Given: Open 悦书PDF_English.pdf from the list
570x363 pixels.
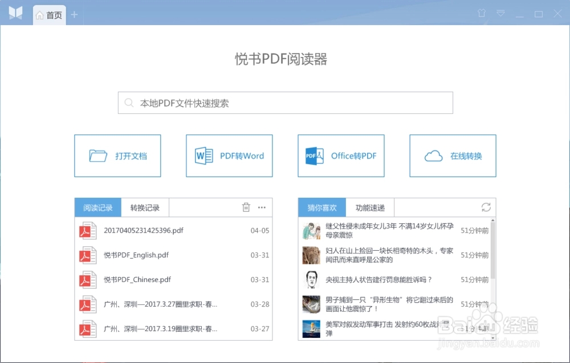Looking at the screenshot, I should pos(173,255).
